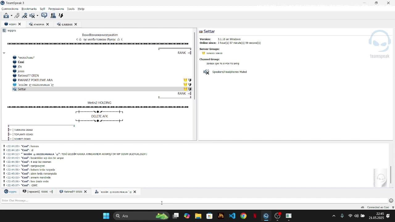The width and height of the screenshot is (395, 222).
Task: Click the Connected as Coxi status text
Action: [x=378, y=208]
